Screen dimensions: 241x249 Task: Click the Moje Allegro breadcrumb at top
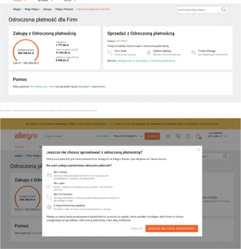(x=32, y=9)
